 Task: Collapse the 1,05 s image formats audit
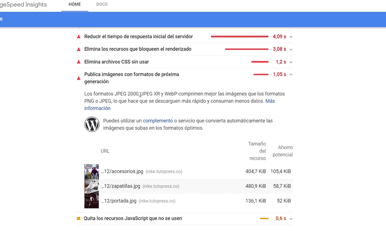pos(291,75)
